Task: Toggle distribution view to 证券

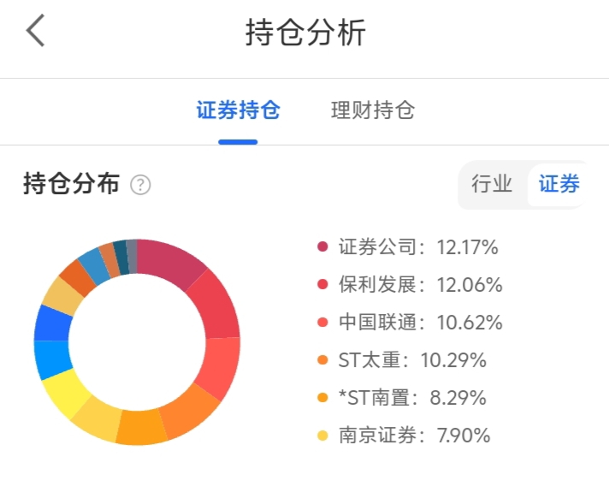Action: (x=559, y=184)
